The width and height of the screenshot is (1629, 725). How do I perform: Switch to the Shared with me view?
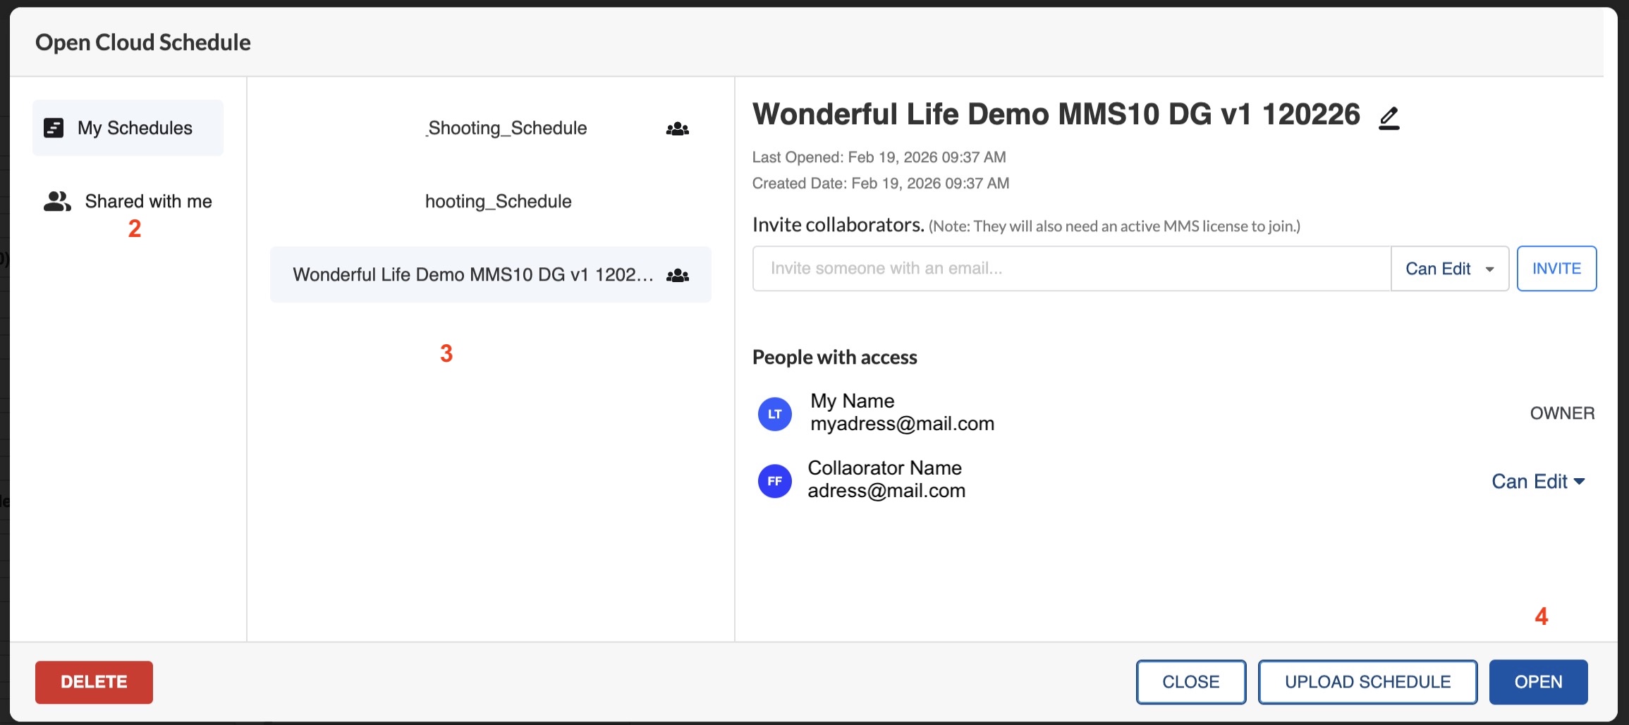[x=148, y=201]
